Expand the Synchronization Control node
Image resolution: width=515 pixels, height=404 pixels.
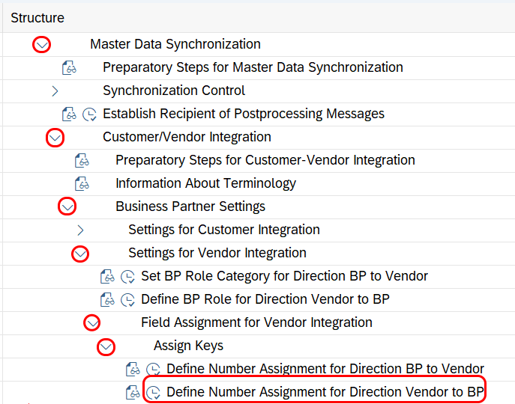point(55,91)
